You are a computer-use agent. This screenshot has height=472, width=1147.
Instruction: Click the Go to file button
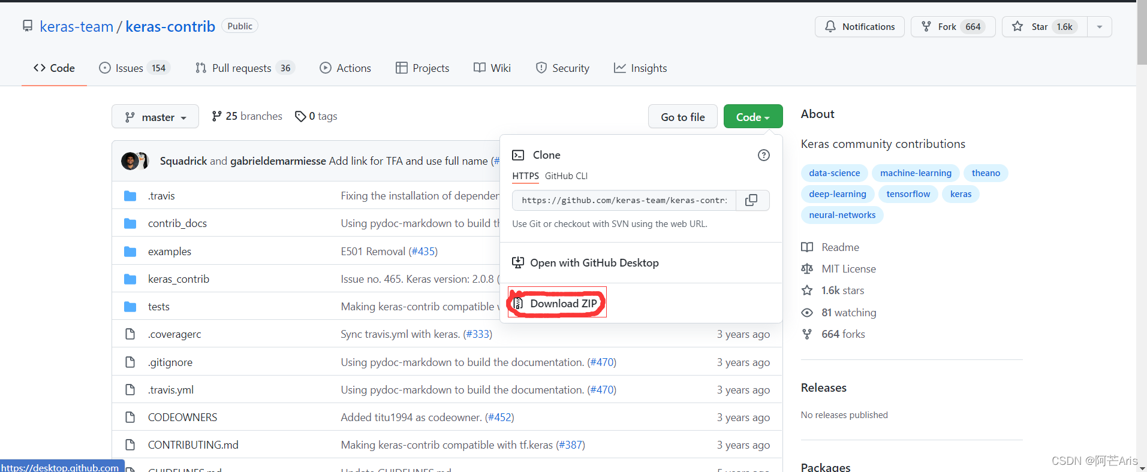pyautogui.click(x=682, y=117)
